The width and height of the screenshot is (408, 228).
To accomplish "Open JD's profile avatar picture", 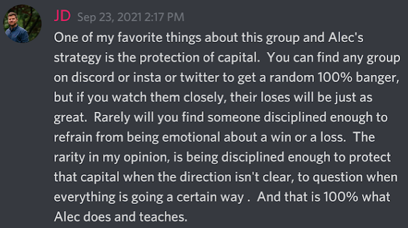I will point(22,23).
